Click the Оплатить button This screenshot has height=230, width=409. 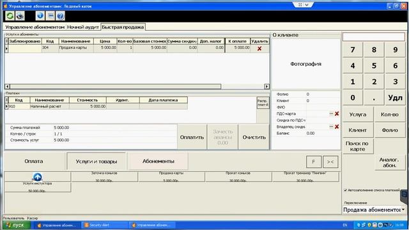click(192, 137)
